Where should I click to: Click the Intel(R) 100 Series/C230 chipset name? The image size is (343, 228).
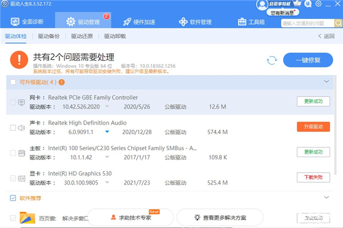[x=122, y=148]
